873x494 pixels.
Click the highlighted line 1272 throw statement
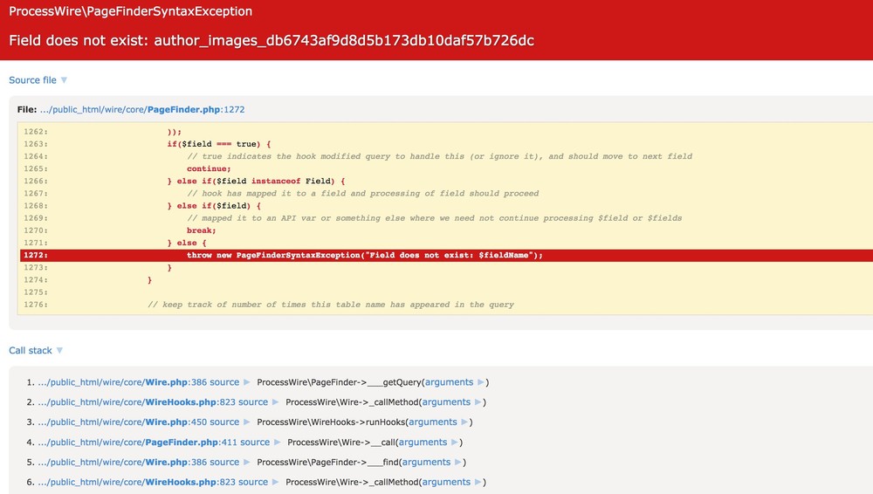tap(365, 256)
